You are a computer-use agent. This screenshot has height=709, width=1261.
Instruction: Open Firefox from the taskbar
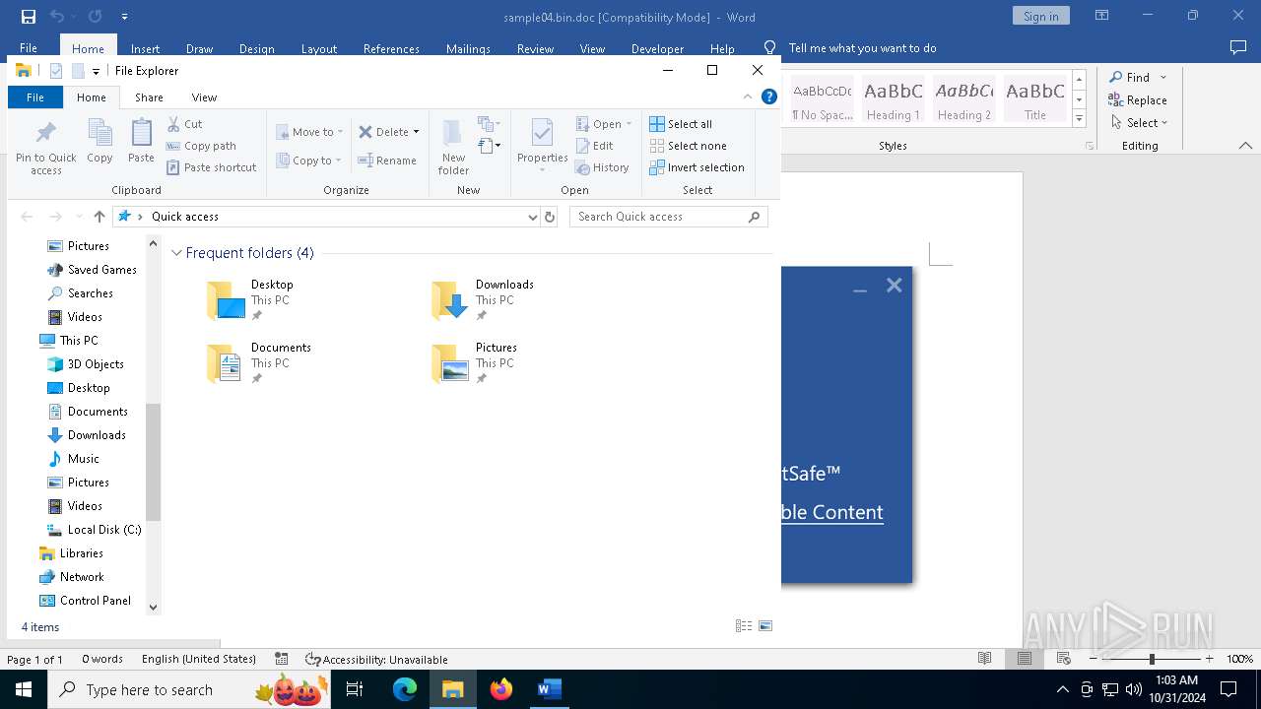tap(501, 689)
